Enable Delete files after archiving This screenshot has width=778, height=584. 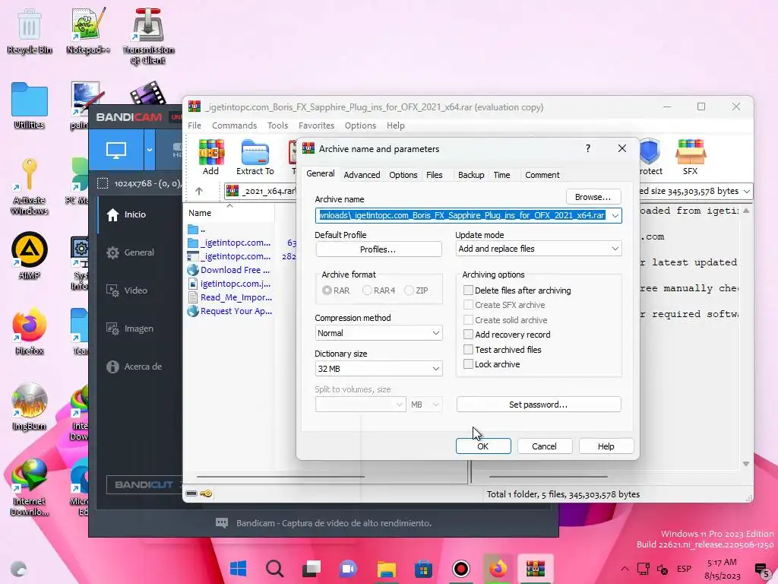(468, 290)
